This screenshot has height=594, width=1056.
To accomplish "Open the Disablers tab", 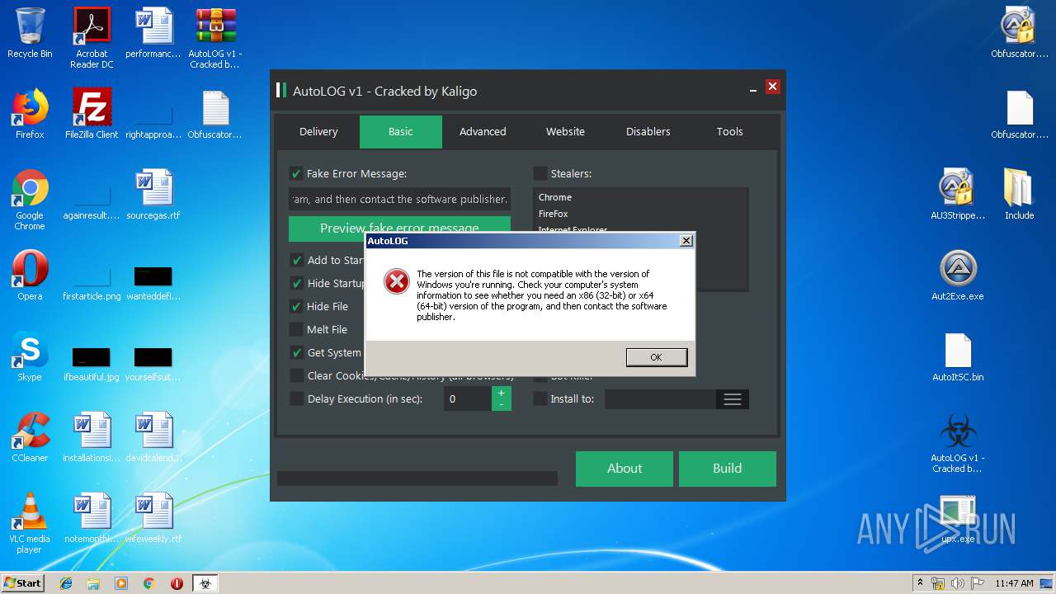I will 648,131.
